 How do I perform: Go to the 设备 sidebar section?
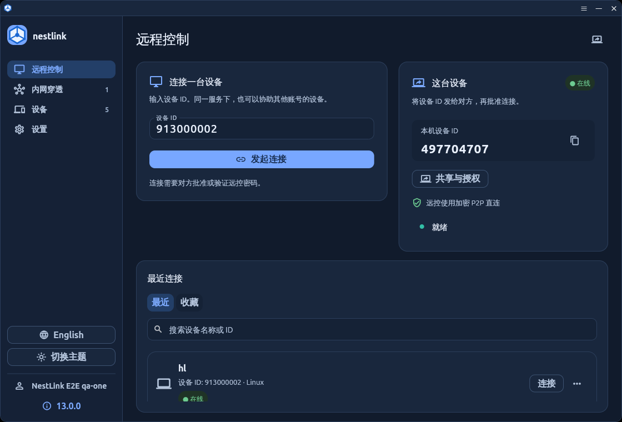(61, 109)
